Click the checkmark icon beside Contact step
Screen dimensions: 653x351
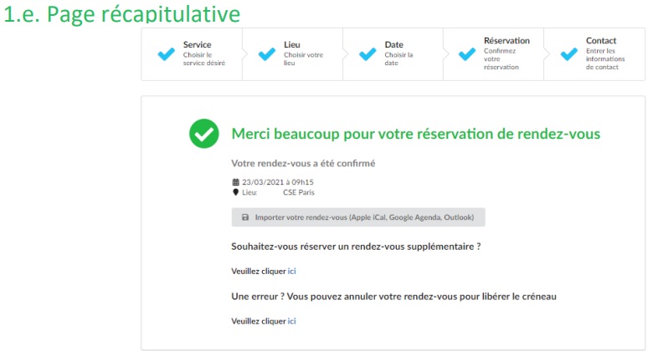tap(568, 54)
